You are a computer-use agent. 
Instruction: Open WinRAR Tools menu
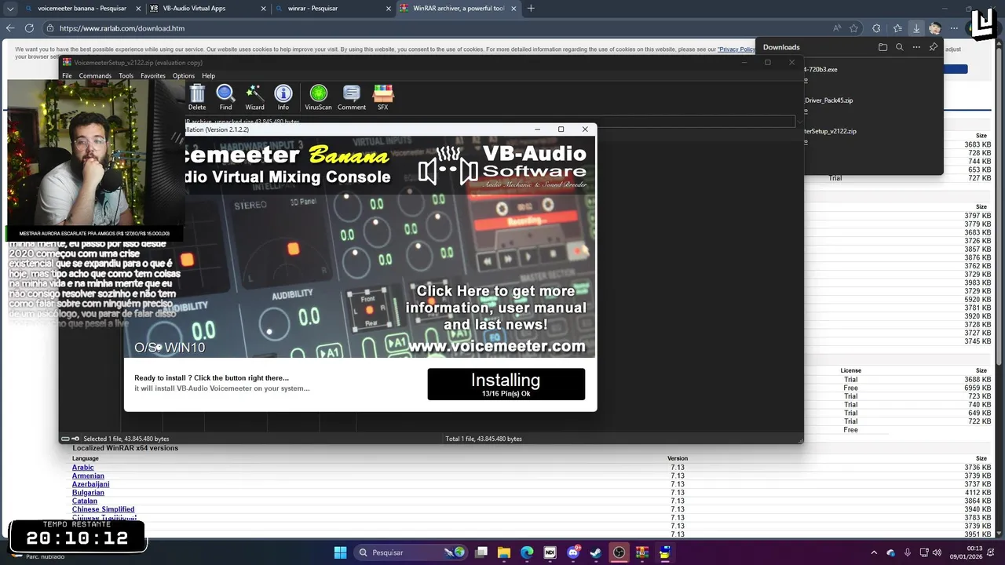click(x=126, y=76)
